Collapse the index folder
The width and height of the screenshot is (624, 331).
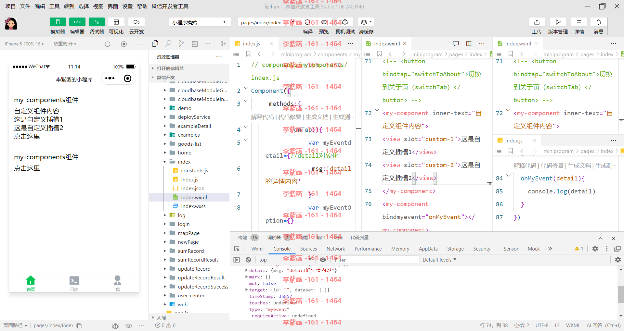189,162
